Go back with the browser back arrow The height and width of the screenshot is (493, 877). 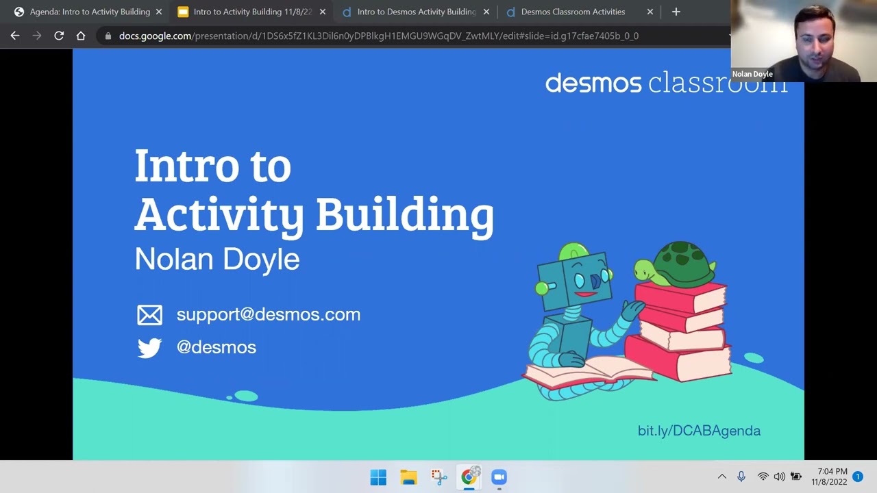pos(15,36)
